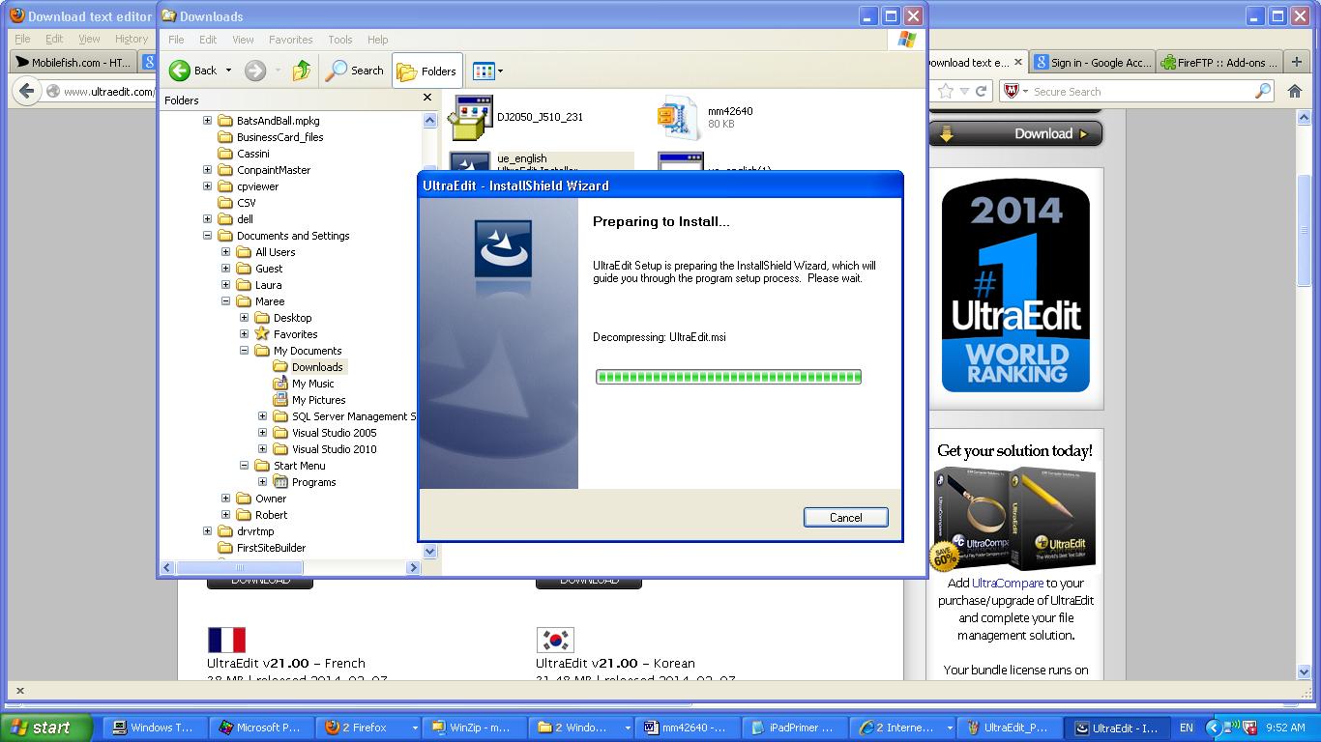Expand the BatsAndBall.mpkg folder node
This screenshot has height=742, width=1321.
click(x=207, y=121)
